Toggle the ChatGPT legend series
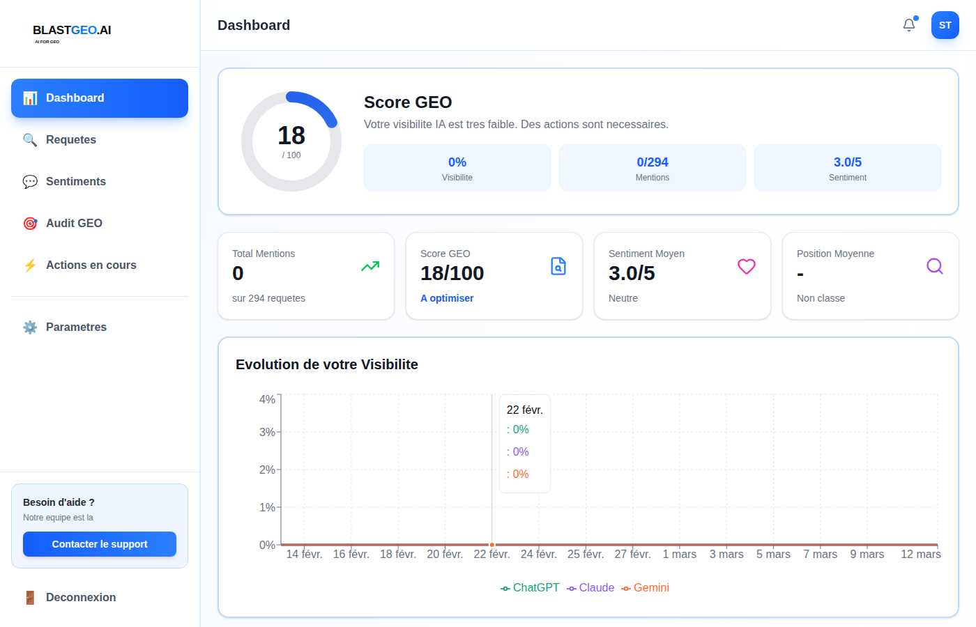This screenshot has height=627, width=976. coord(530,588)
